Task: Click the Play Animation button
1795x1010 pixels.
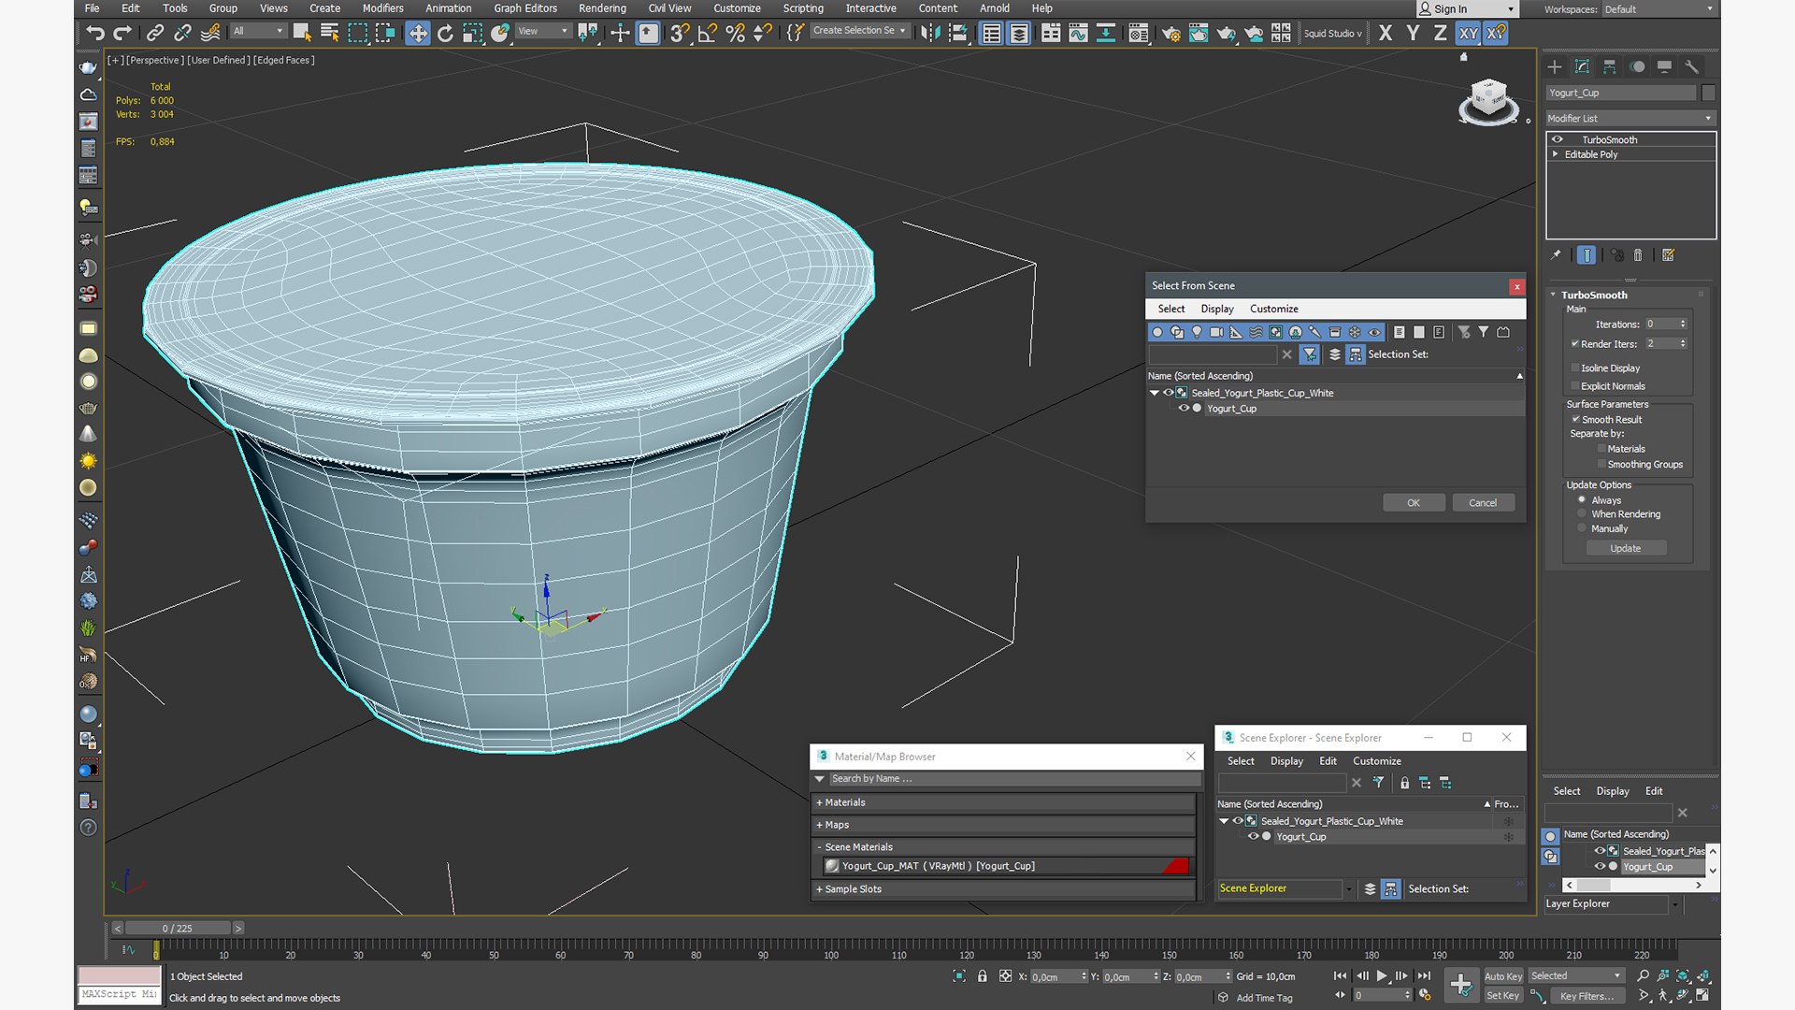Action: pos(1382,975)
